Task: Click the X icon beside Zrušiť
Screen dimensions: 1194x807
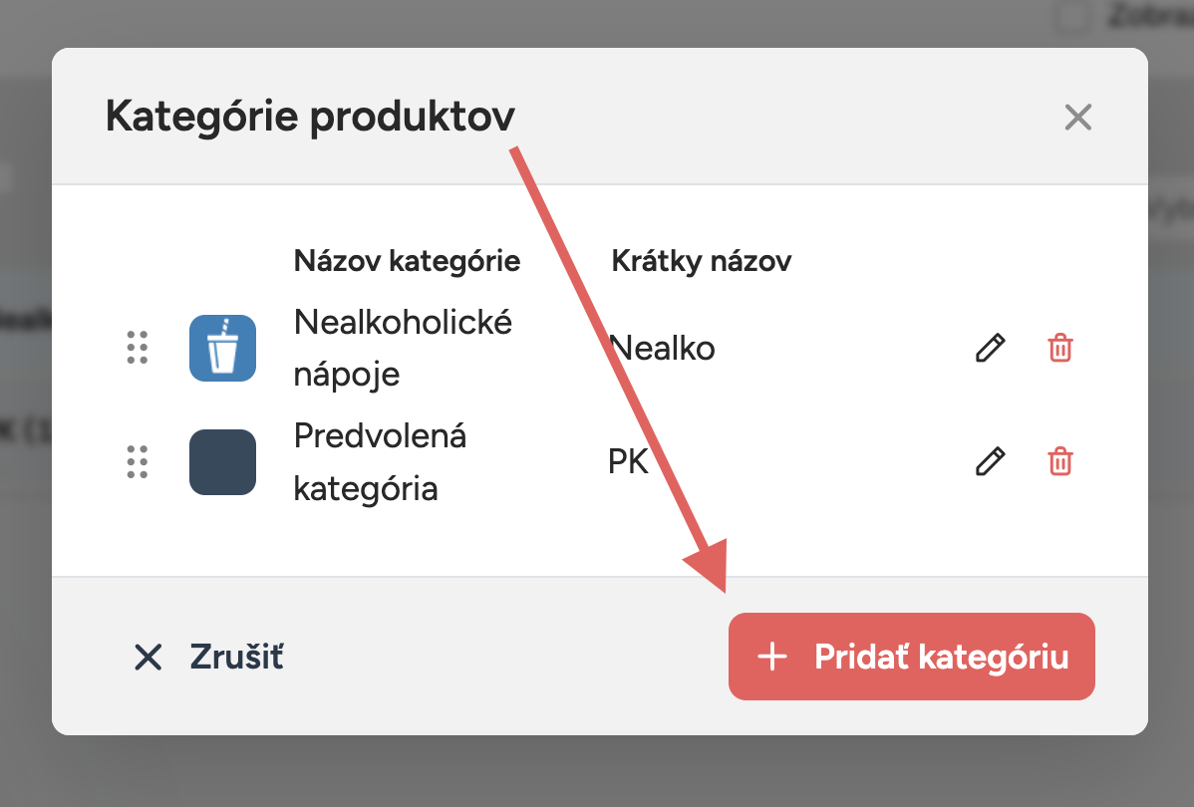Action: pyautogui.click(x=148, y=657)
